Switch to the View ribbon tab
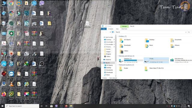The height and width of the screenshot is (108, 192). pos(117,29)
